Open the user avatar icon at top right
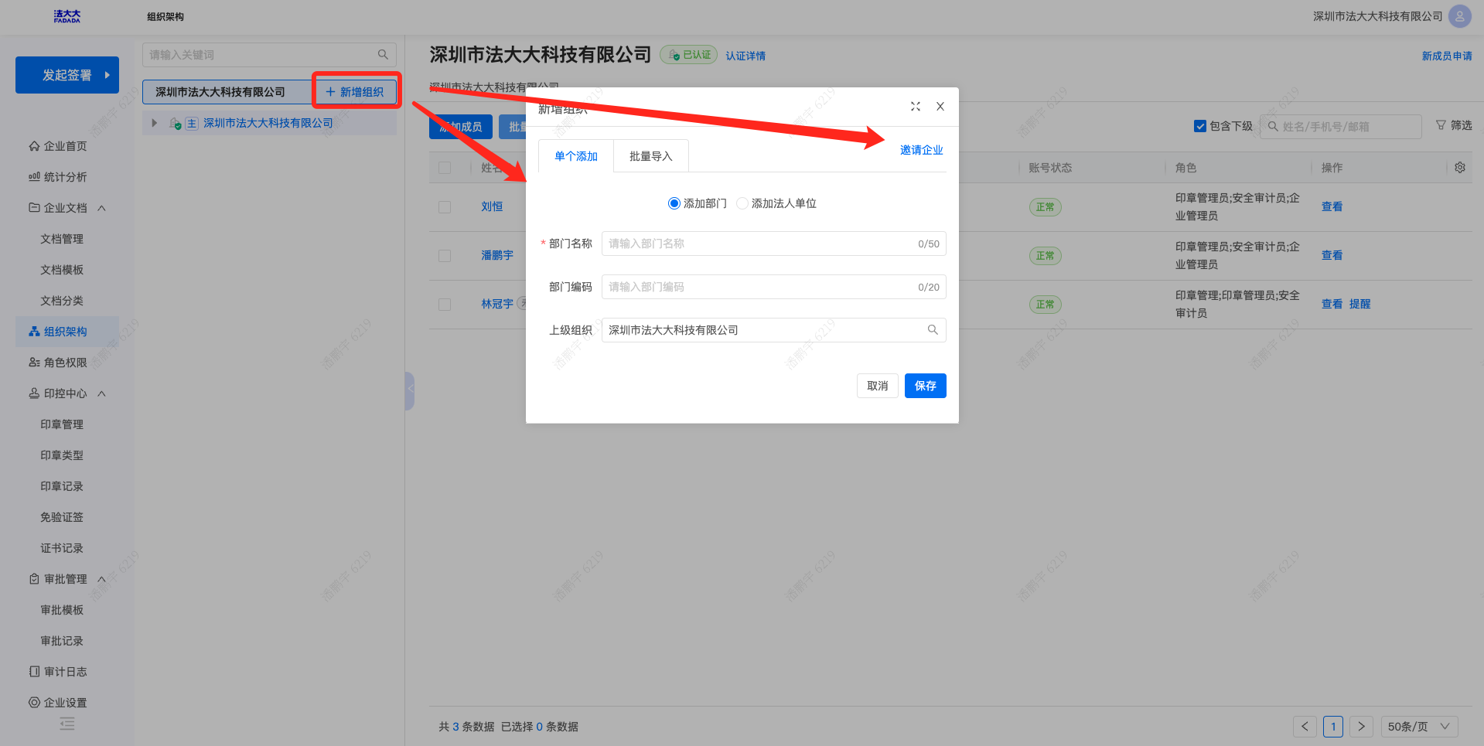Image resolution: width=1484 pixels, height=746 pixels. pyautogui.click(x=1459, y=16)
